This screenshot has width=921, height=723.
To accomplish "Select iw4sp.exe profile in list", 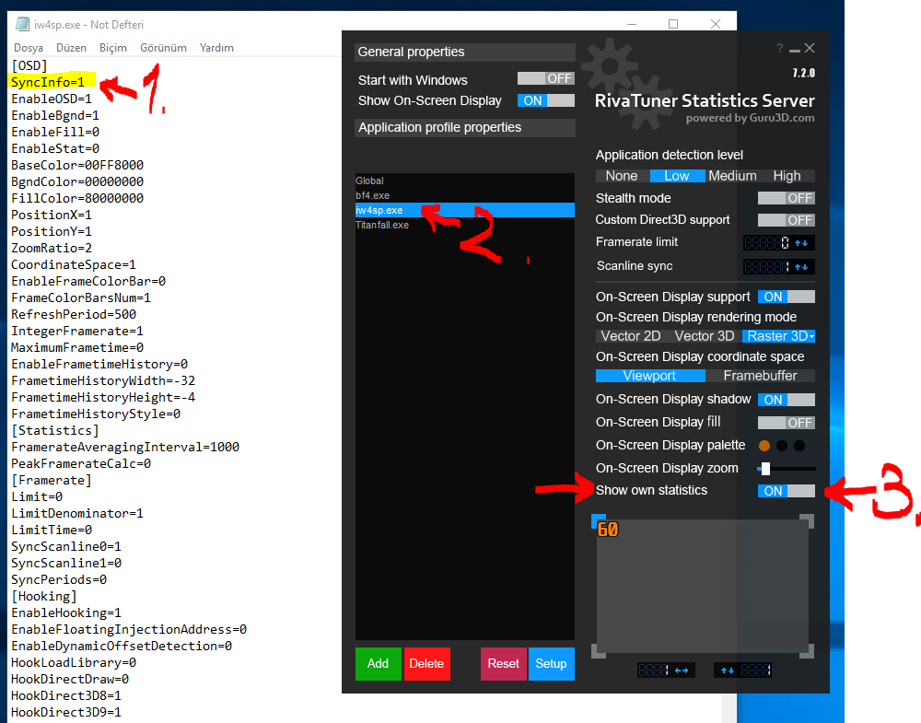I will 464,210.
